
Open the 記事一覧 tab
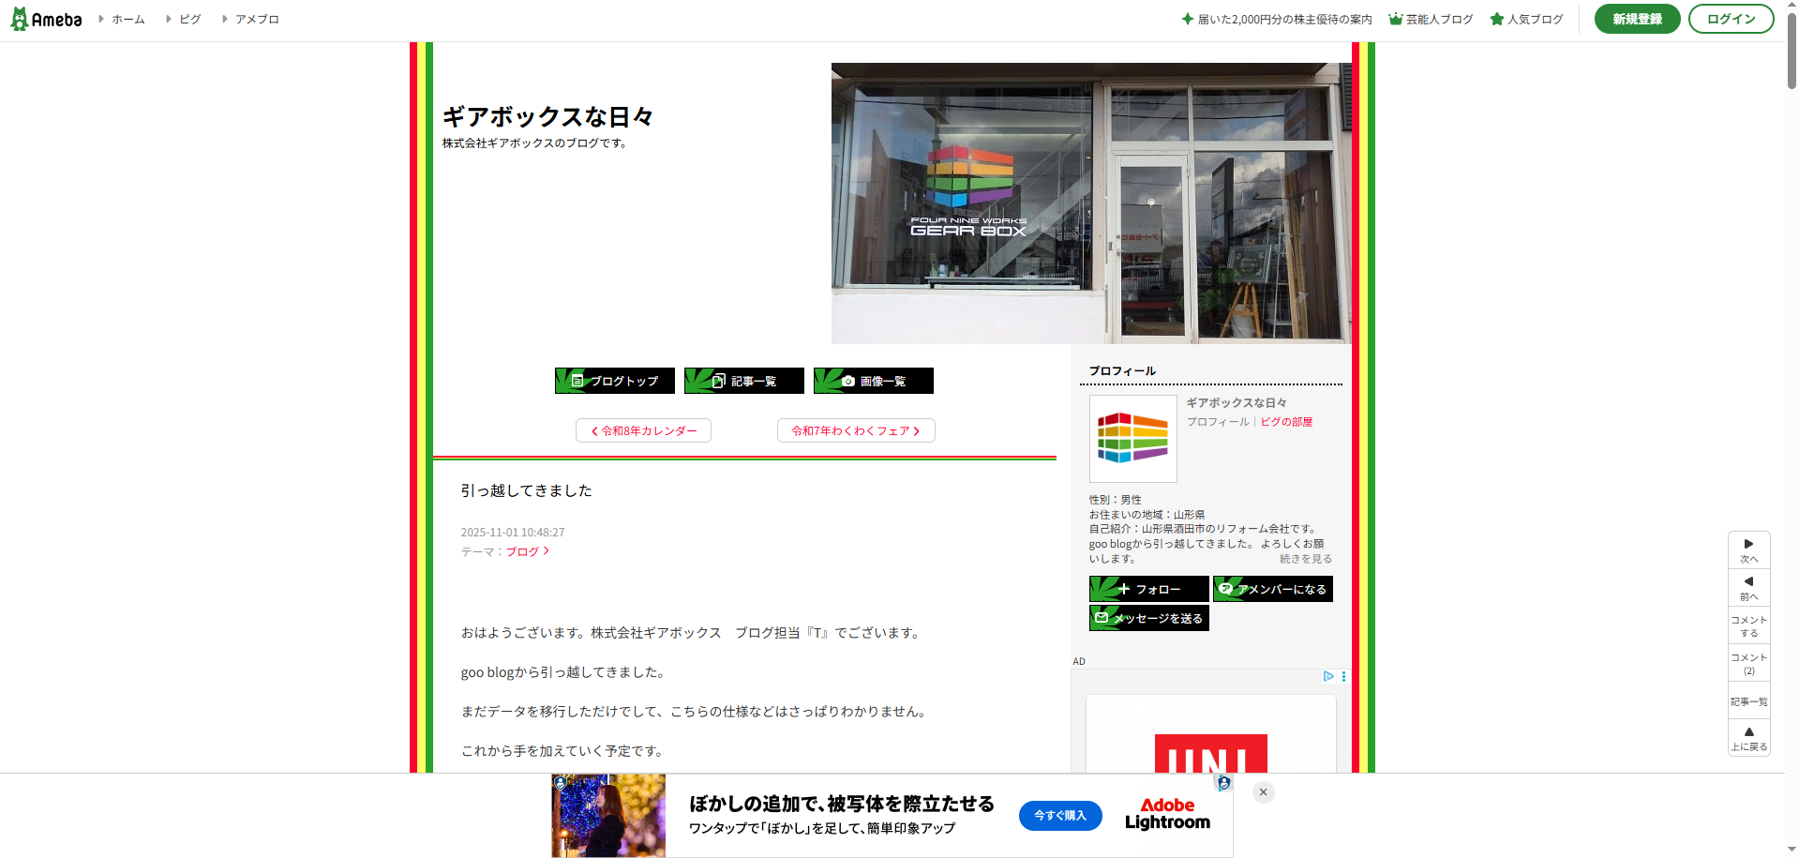click(744, 381)
